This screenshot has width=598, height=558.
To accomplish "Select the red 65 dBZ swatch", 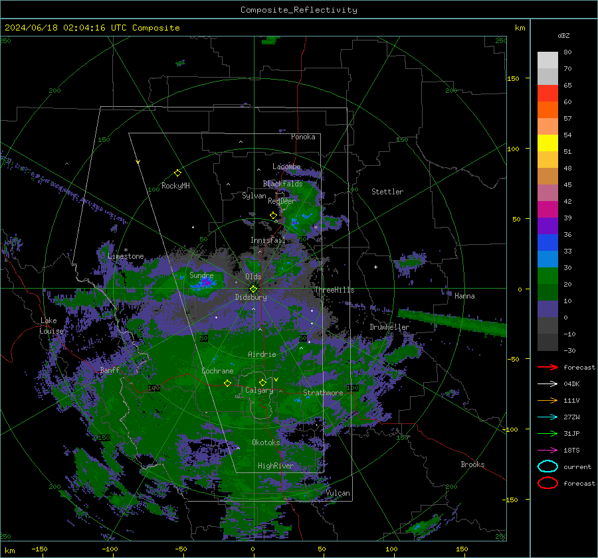I will 548,93.
